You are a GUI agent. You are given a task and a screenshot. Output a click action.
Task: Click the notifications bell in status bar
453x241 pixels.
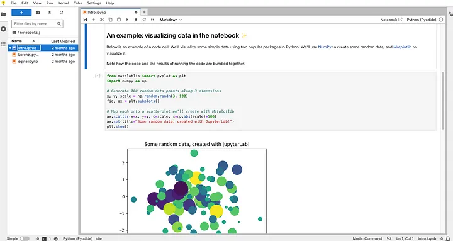pos(448,238)
